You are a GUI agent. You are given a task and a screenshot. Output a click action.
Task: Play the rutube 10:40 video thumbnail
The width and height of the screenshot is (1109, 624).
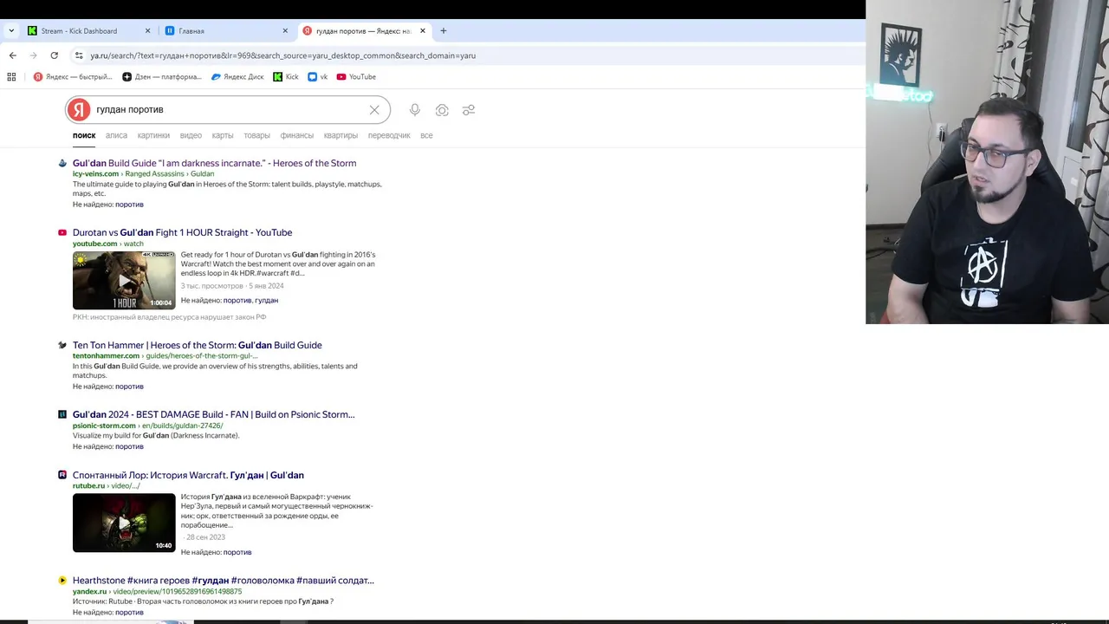124,523
